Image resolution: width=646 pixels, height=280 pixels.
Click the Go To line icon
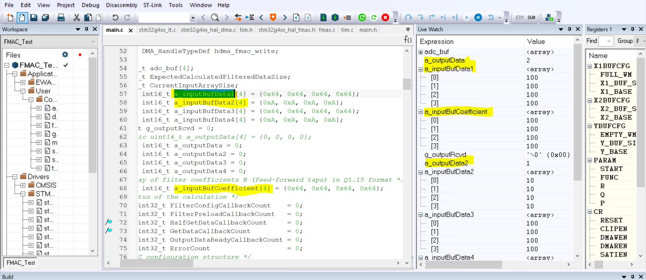pos(250,17)
